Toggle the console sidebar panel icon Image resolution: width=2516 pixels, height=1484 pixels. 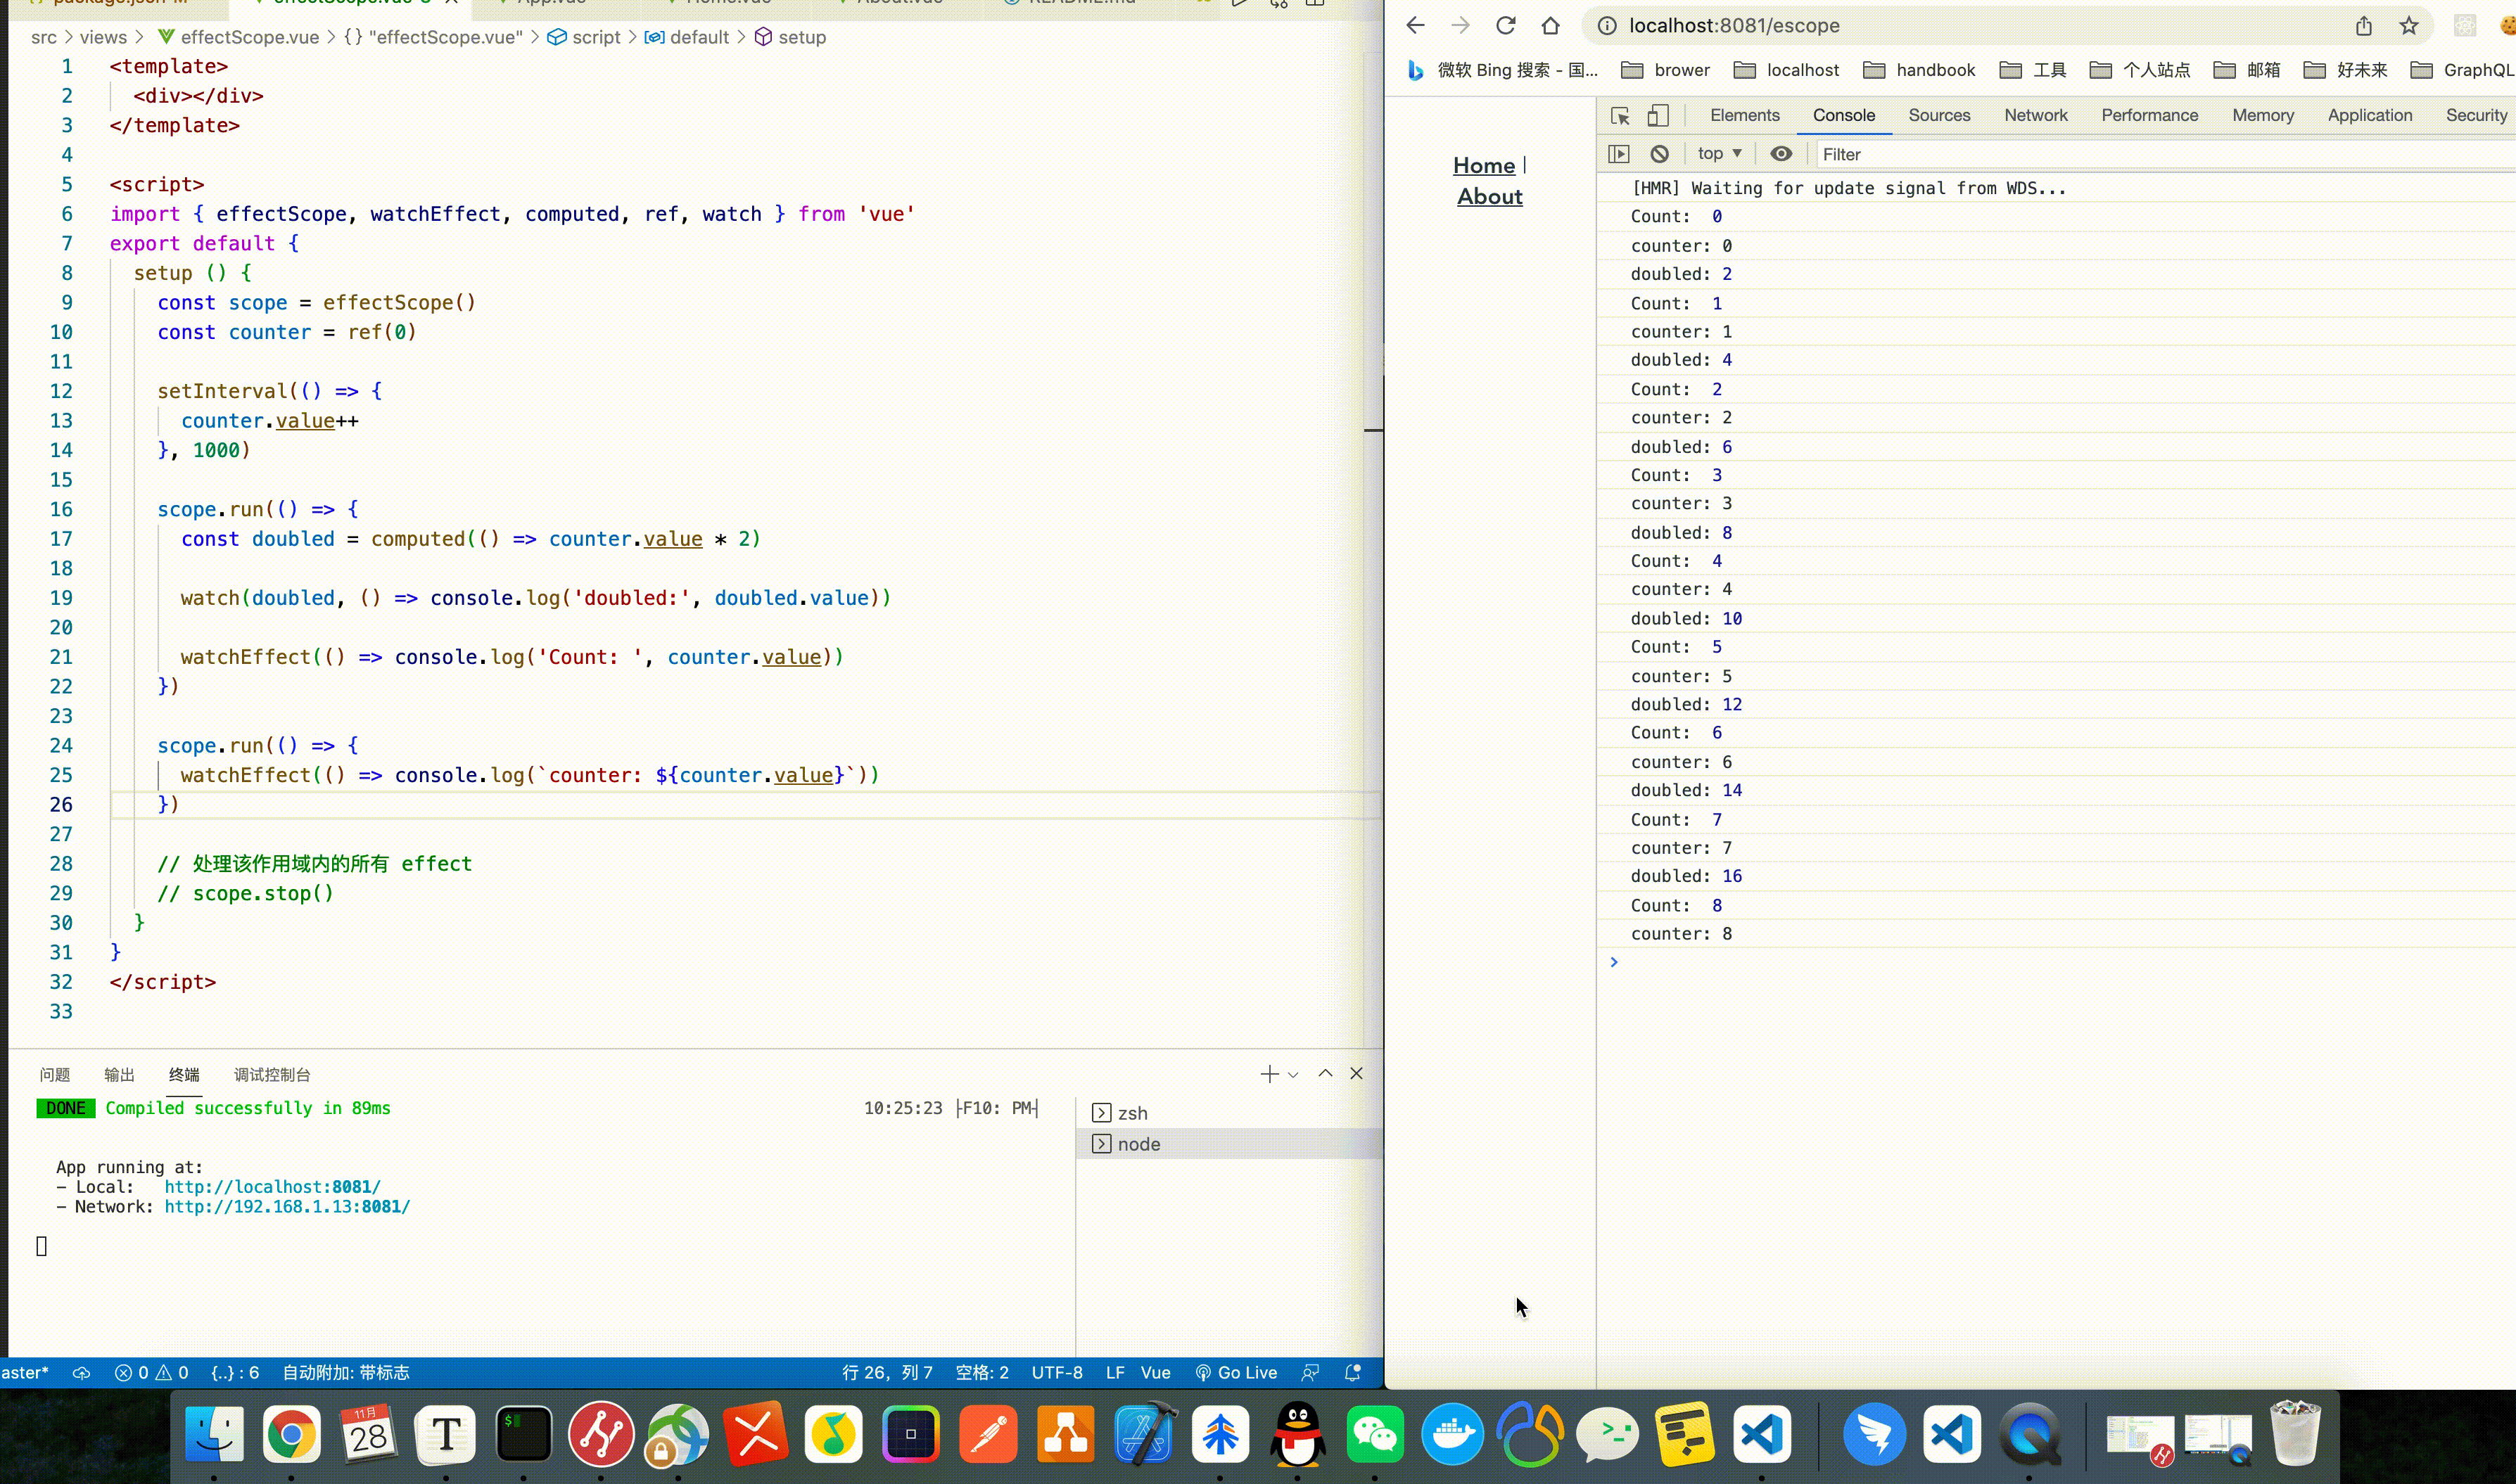(x=1619, y=154)
